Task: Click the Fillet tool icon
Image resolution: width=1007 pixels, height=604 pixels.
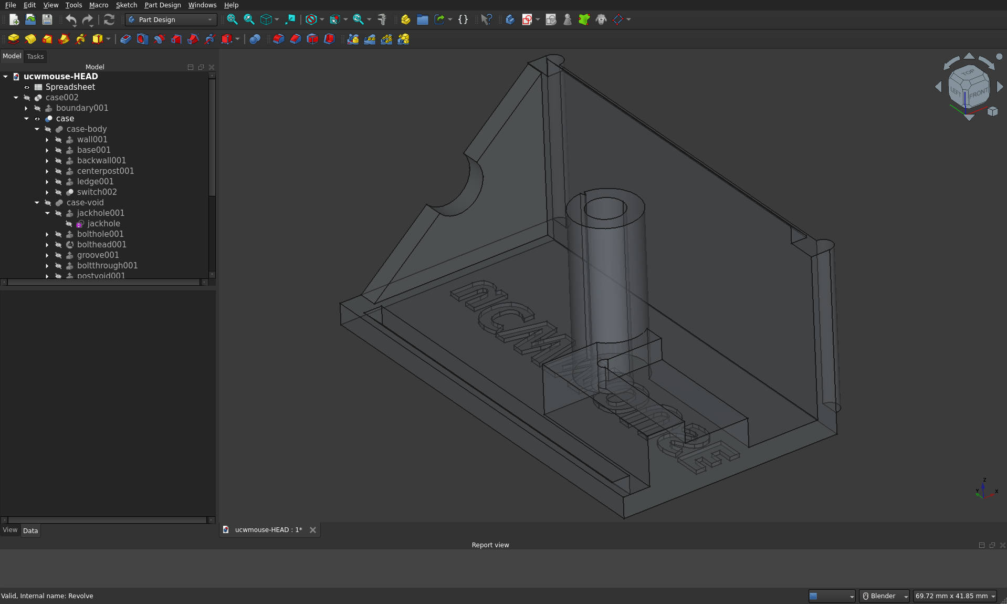Action: (278, 39)
